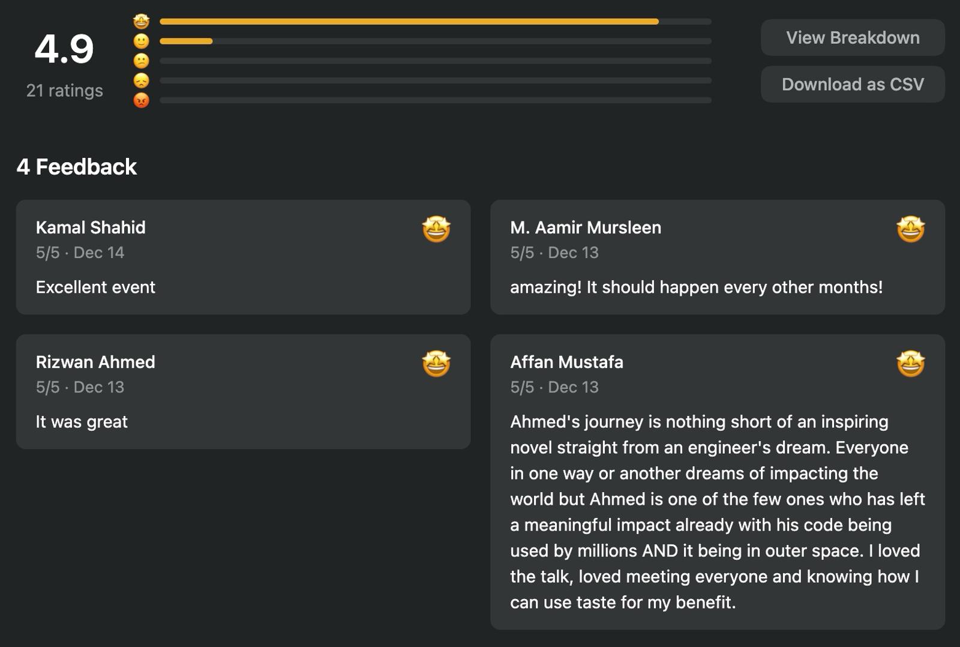Viewport: 960px width, 647px height.
Task: Click the one-star rating progress bar
Action: (435, 100)
